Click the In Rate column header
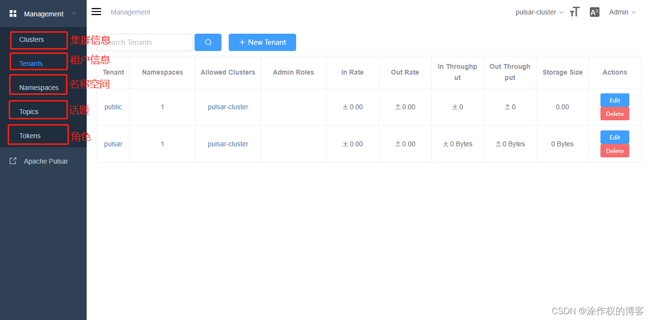Viewport: 651px width, 320px height. tap(352, 72)
